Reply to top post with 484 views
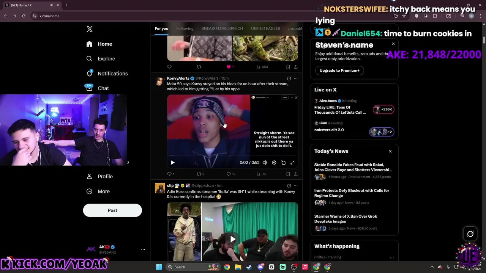486x273 pixels. (x=169, y=67)
